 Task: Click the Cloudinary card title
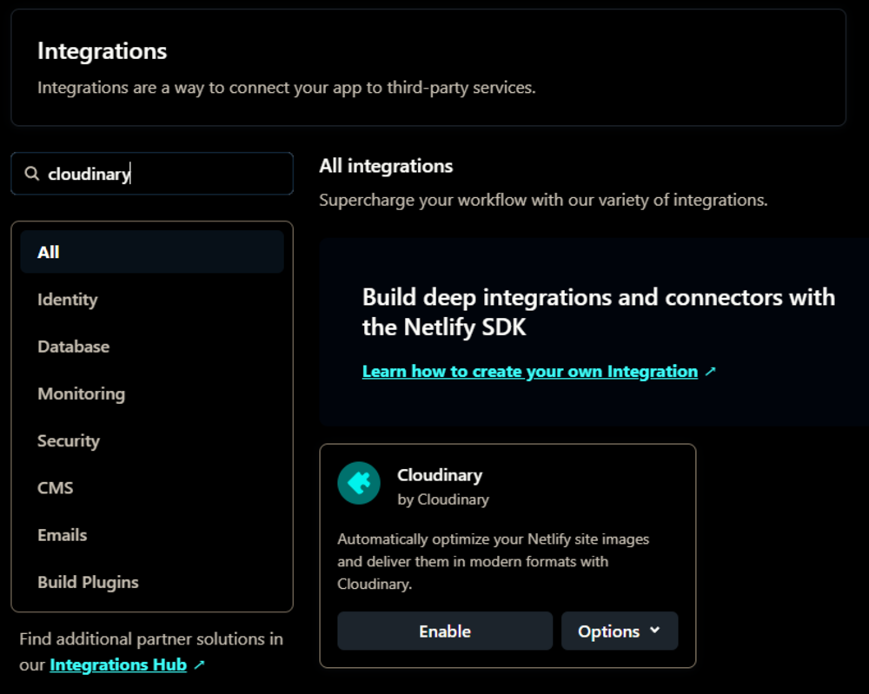tap(439, 475)
